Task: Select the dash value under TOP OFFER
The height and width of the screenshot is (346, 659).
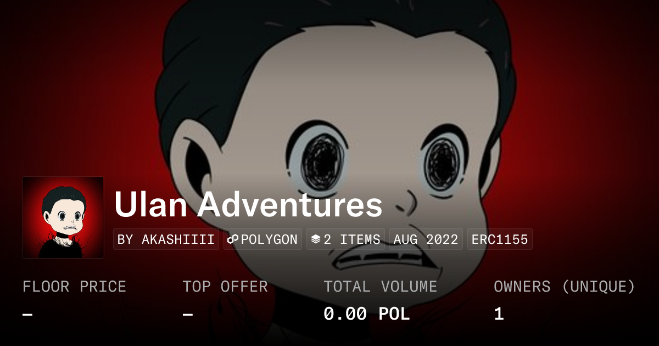Action: [x=188, y=315]
